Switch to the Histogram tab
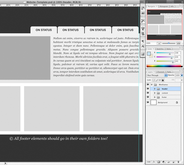Viewport: 184px width, 165px height. click(x=164, y=6)
